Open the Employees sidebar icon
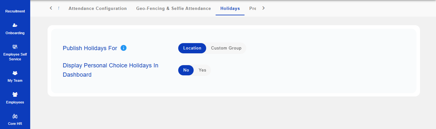Screen dimensions: 436x129 click(x=15, y=95)
